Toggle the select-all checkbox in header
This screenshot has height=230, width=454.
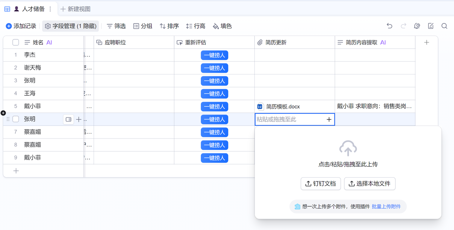tap(16, 43)
